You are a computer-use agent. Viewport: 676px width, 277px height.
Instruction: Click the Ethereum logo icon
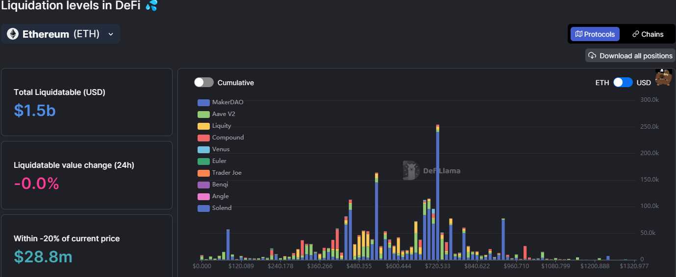pos(12,34)
